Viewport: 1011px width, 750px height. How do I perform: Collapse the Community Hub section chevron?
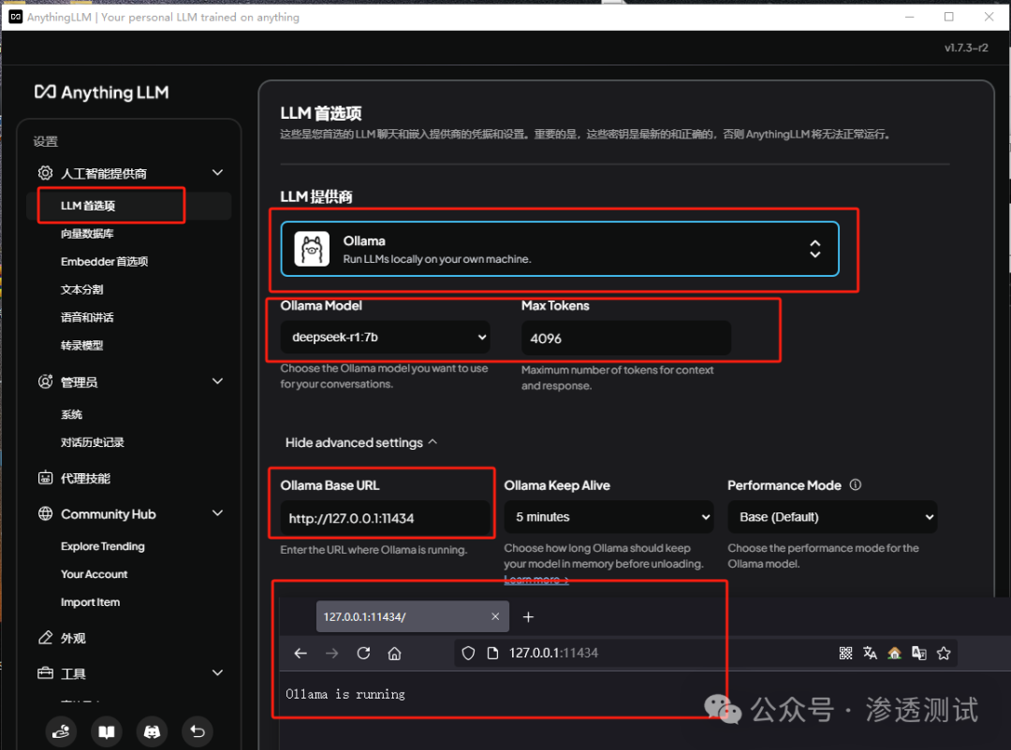click(x=218, y=513)
